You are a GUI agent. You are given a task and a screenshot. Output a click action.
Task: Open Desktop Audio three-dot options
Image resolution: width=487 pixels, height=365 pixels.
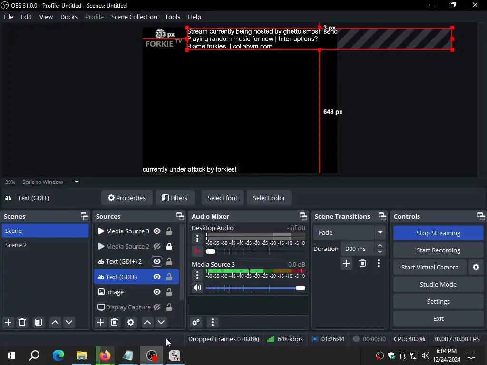coord(197,239)
